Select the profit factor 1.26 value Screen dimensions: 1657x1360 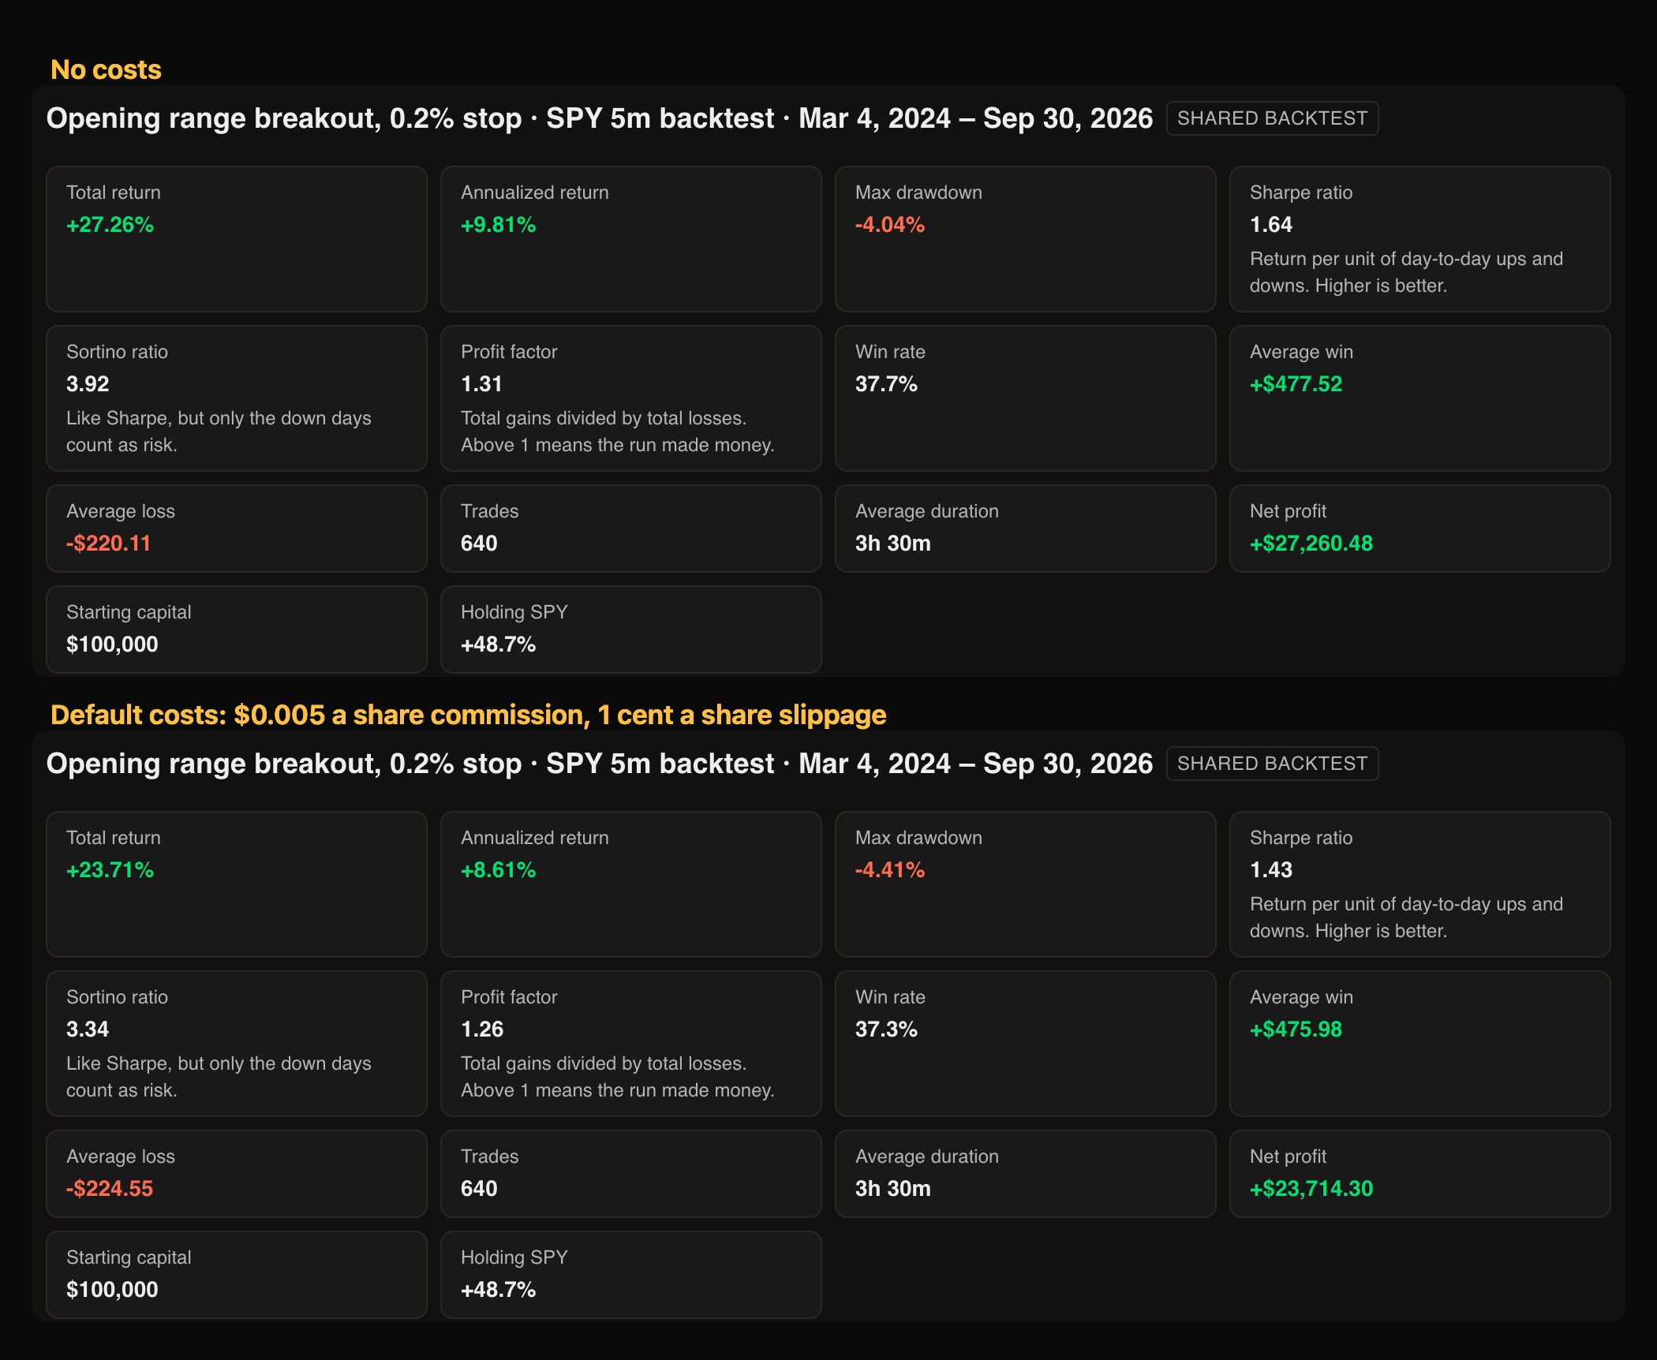pos(481,1029)
